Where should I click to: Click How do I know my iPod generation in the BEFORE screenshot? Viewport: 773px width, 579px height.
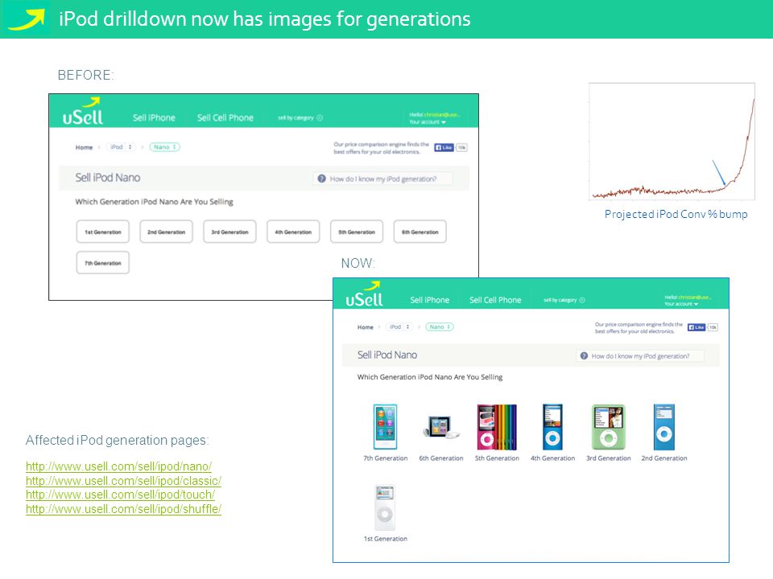382,179
